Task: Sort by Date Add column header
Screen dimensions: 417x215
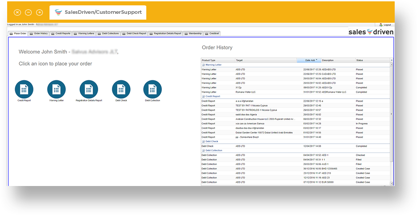Action: [x=309, y=60]
